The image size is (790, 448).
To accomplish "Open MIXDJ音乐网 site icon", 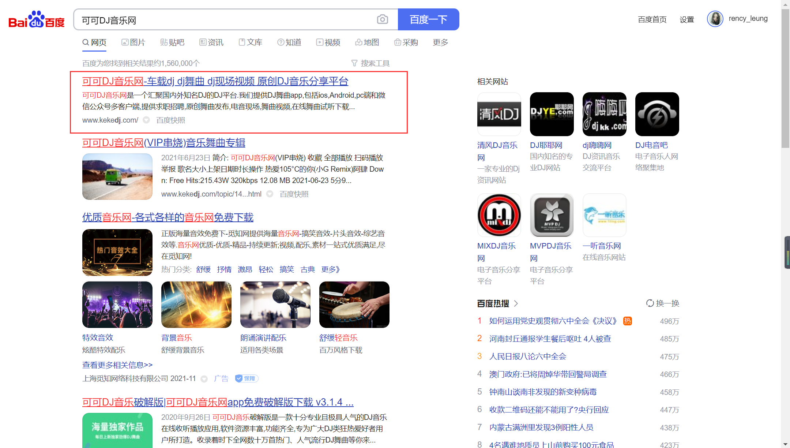I will 499,215.
